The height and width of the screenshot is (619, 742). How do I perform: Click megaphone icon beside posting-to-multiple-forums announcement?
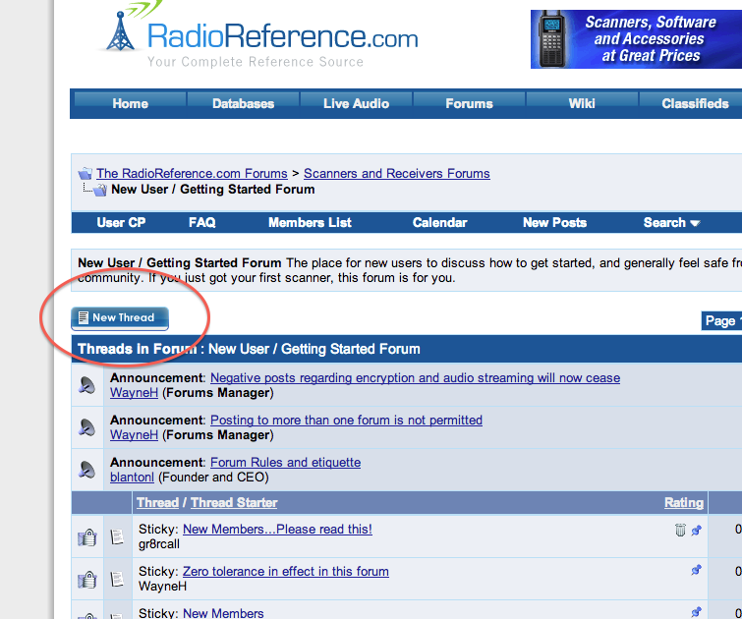tap(87, 427)
